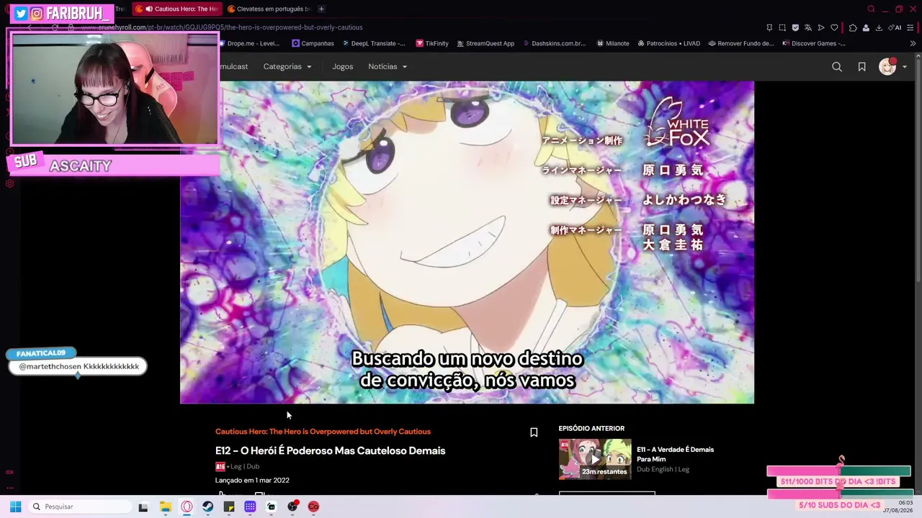Click the release date 'Lançado em 1 mar 2022'
This screenshot has width=922, height=518.
coord(252,481)
